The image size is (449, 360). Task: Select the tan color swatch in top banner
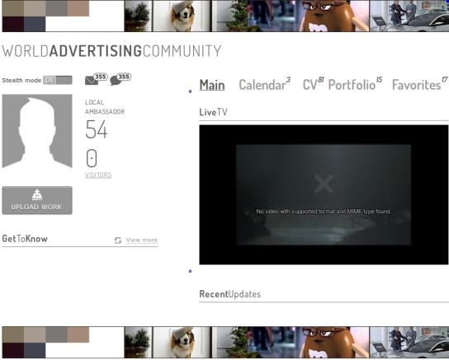(78, 8)
